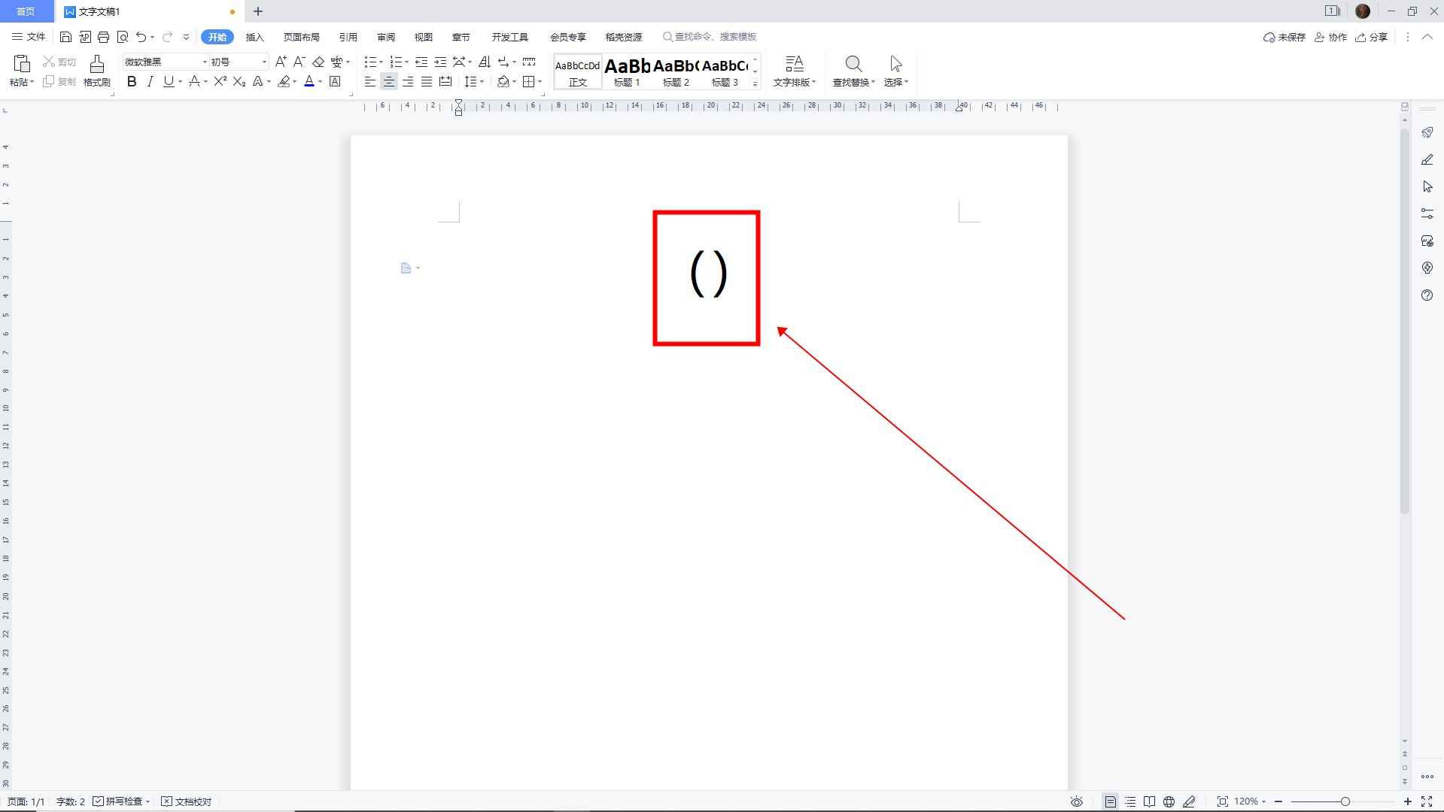The width and height of the screenshot is (1444, 812).
Task: Click the save document icon
Action: 66,37
